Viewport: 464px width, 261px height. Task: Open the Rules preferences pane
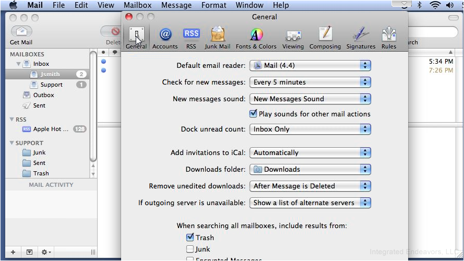point(388,39)
